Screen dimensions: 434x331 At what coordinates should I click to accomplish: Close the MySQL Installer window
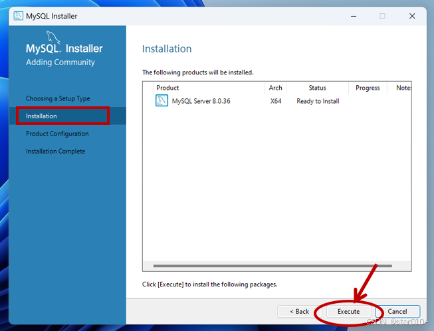click(x=412, y=16)
